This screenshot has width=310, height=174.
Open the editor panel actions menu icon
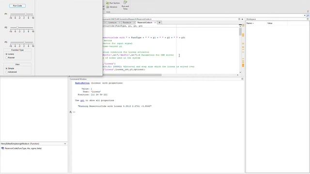(239, 19)
